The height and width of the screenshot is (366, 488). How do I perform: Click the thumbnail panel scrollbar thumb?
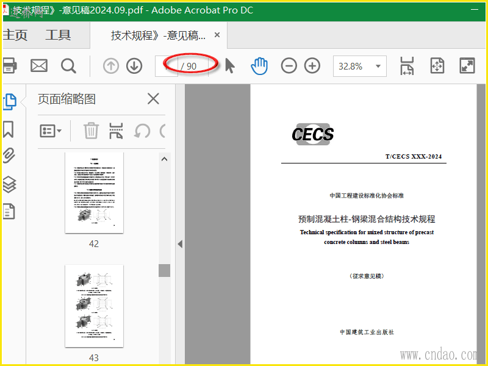click(164, 270)
